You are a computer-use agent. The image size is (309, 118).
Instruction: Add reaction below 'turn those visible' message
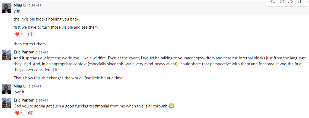[x=30, y=34]
